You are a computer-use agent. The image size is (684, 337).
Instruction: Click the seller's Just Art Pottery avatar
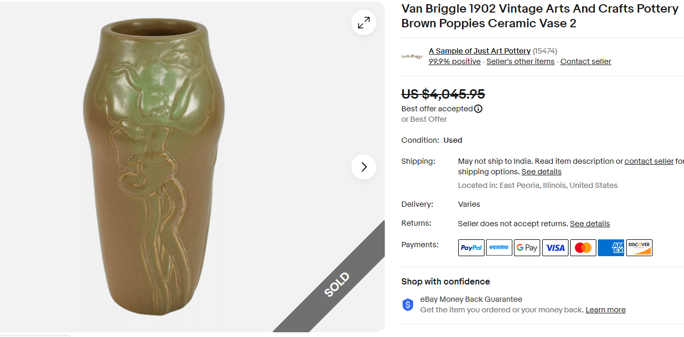pos(412,56)
